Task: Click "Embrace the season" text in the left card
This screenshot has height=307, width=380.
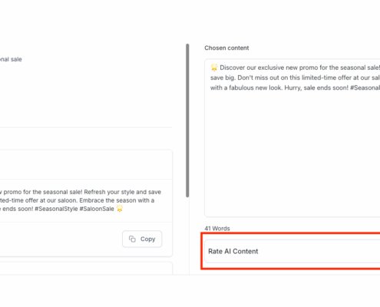Action: click(104, 200)
